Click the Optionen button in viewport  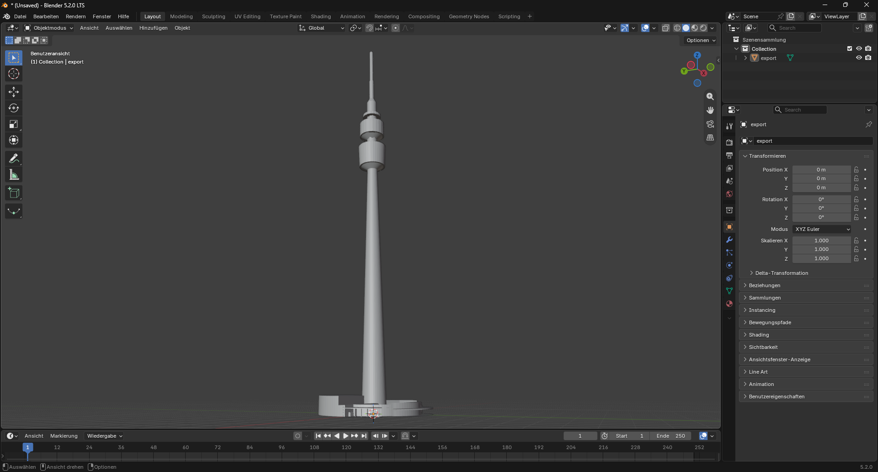point(701,40)
